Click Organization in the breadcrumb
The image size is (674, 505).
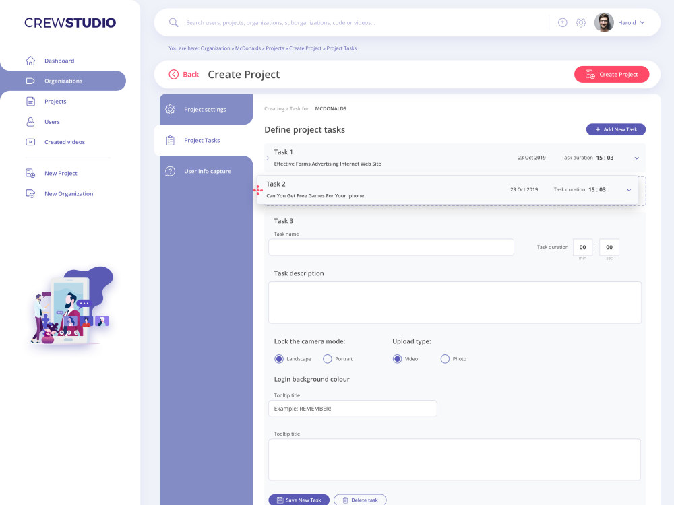click(x=215, y=48)
